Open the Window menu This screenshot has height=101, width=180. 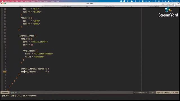coord(52,1)
